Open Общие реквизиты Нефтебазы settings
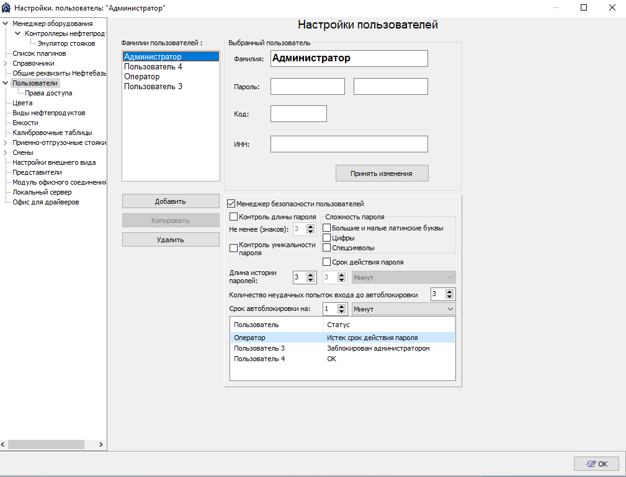626x477 pixels. point(59,73)
